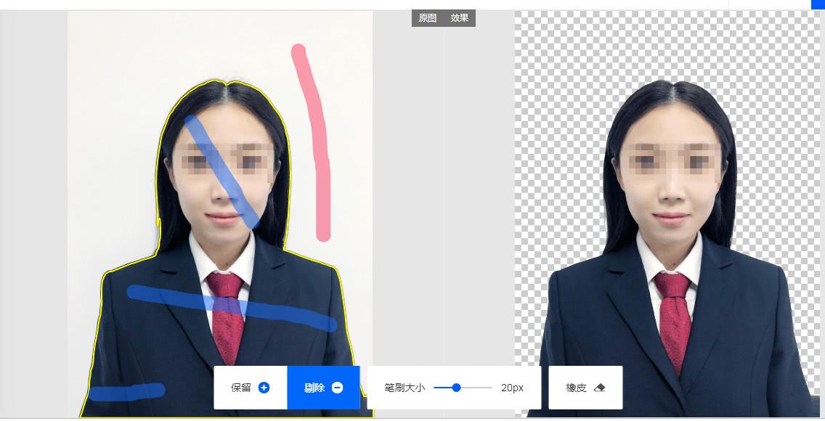Click the eraser icon beside 橡皮
Viewport: 825px width, 421px height.
[601, 387]
